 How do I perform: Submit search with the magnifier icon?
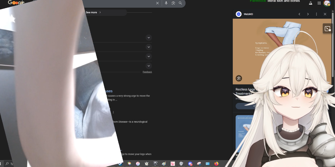coord(180,3)
